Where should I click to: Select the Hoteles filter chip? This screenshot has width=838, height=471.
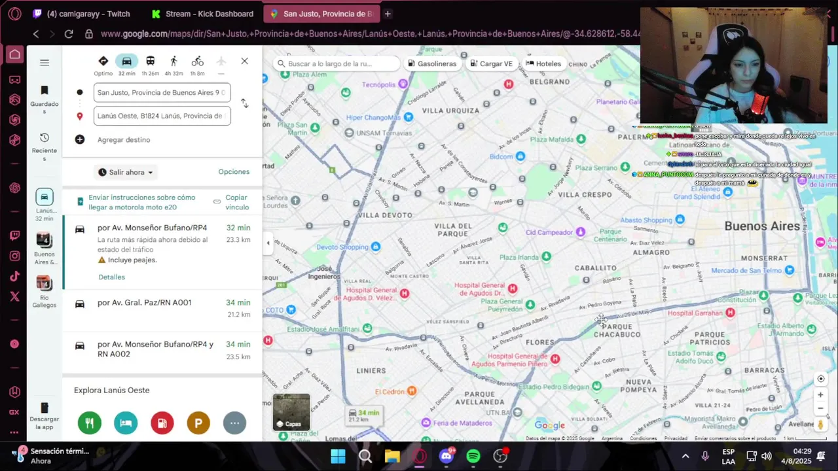(x=543, y=63)
